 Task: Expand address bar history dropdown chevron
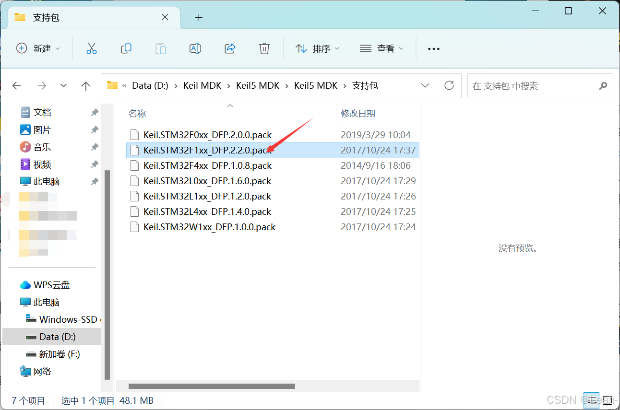pos(425,85)
